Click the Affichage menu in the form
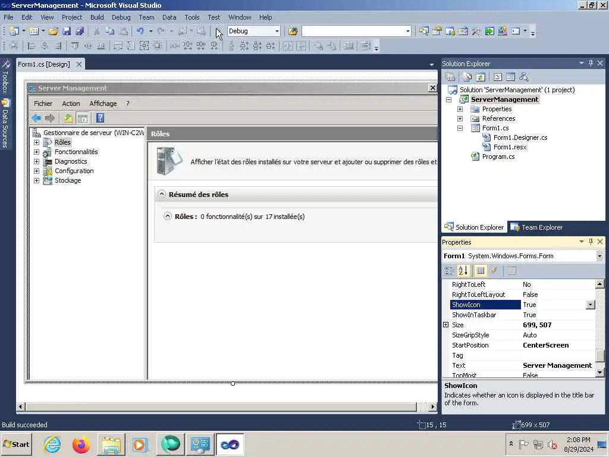The image size is (609, 457). click(103, 104)
